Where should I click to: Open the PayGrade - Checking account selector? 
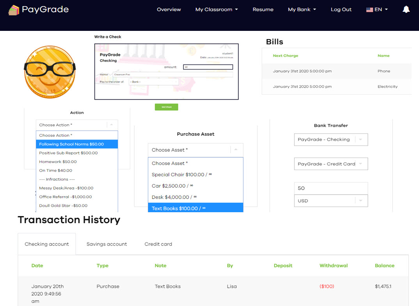pos(331,140)
